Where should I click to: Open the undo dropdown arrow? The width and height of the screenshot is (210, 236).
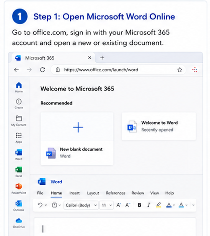[x=46, y=205]
